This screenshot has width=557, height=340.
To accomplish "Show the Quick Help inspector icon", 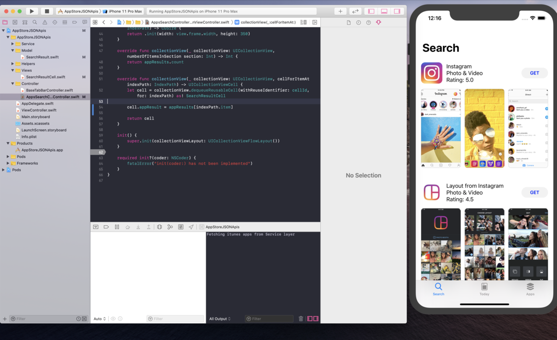I will pos(369,22).
